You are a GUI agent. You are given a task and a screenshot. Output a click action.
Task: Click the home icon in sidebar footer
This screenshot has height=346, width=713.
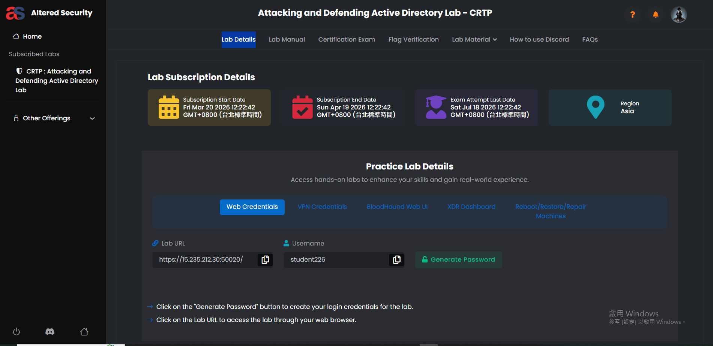[x=84, y=332]
